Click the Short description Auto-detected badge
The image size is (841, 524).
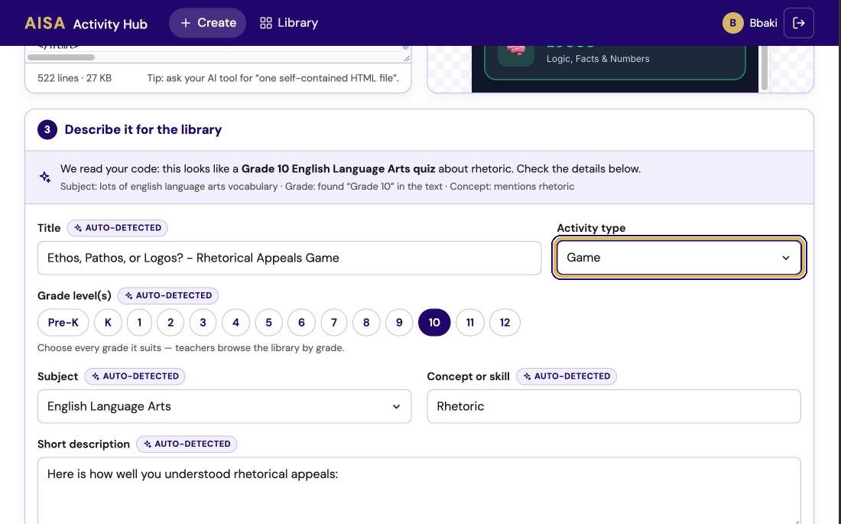point(187,444)
